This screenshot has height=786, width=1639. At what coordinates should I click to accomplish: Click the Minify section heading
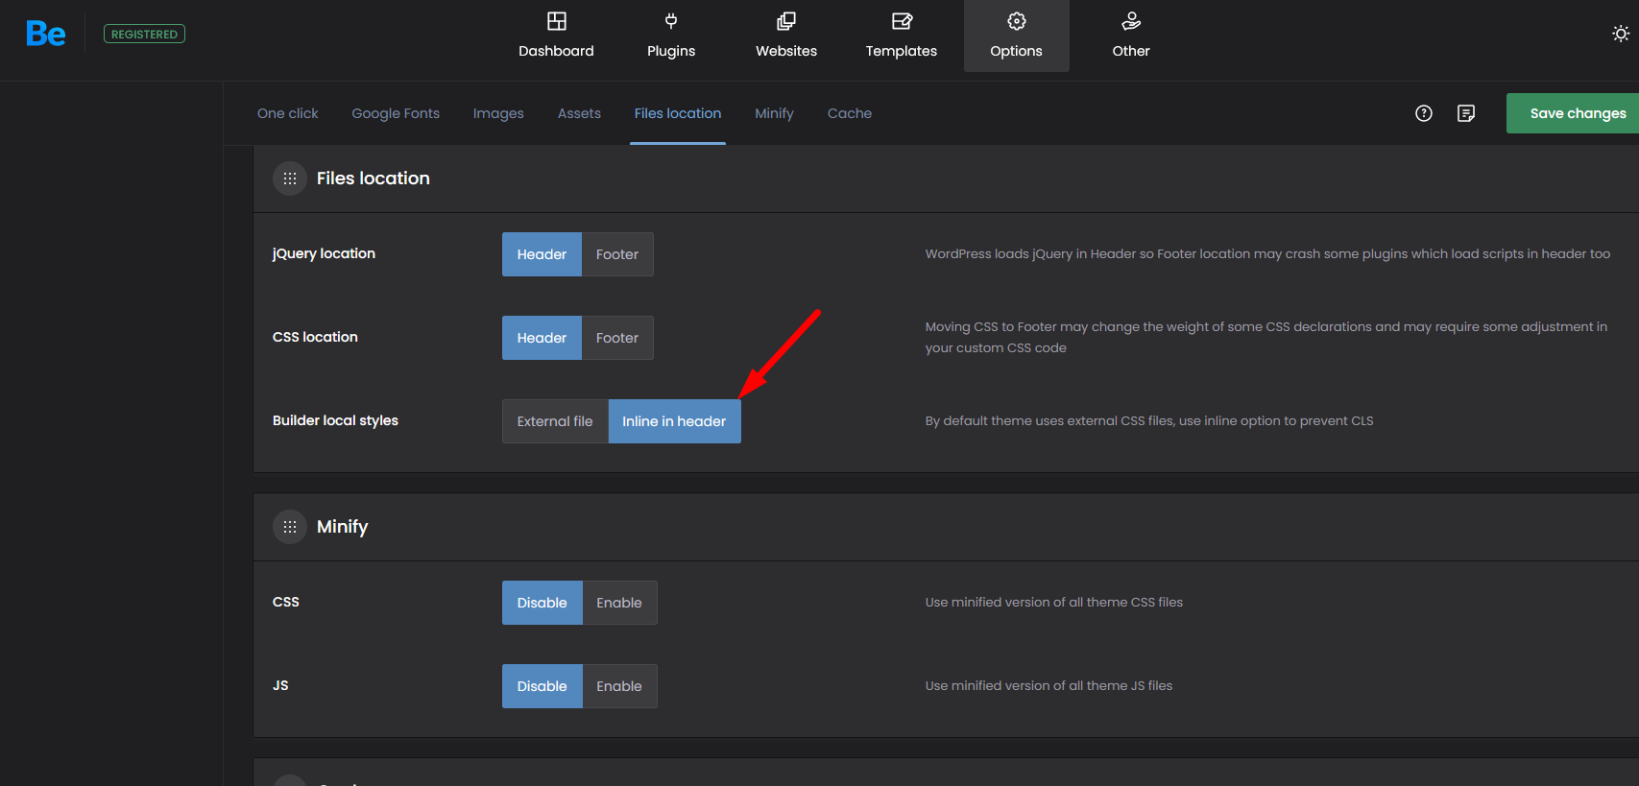point(342,527)
